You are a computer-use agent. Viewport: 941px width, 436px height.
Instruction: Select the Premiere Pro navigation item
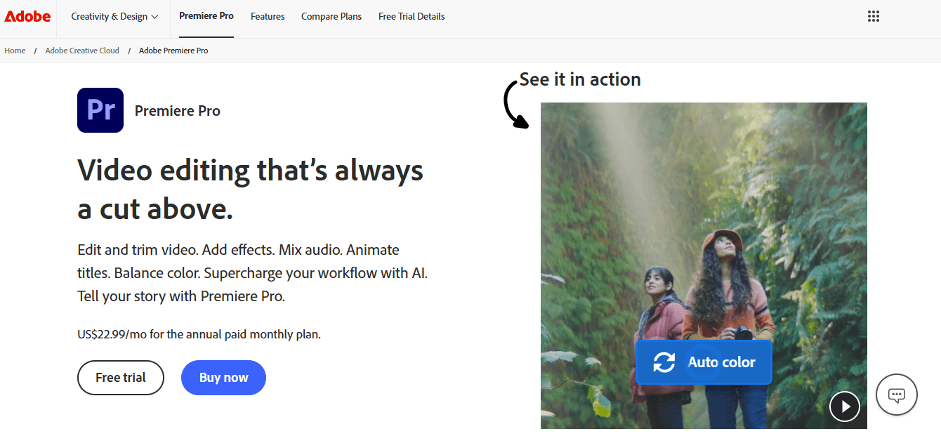[x=206, y=15]
